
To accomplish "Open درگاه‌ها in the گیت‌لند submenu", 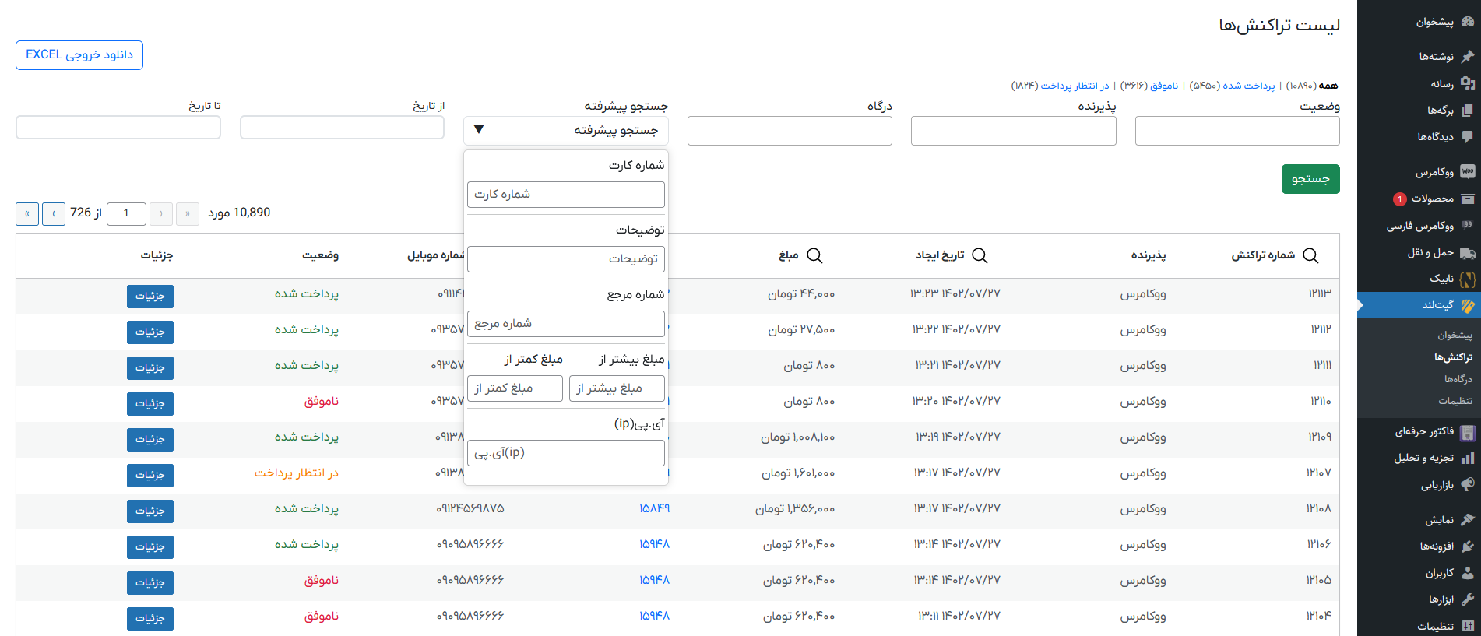I will [1458, 379].
